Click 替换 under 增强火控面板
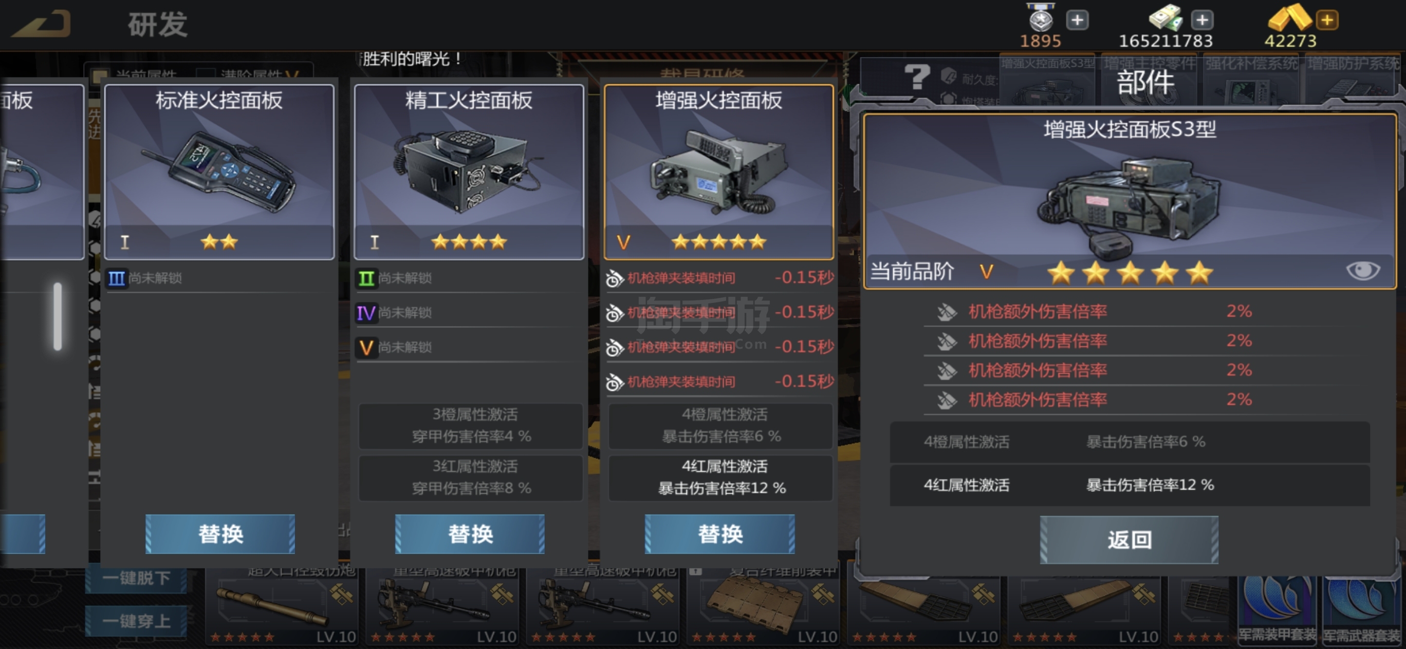This screenshot has width=1406, height=649. pos(720,534)
